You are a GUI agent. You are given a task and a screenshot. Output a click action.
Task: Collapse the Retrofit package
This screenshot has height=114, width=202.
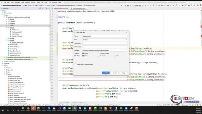pyautogui.click(x=7, y=28)
